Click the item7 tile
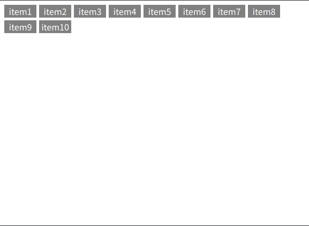309x226 pixels. click(x=229, y=11)
